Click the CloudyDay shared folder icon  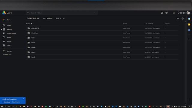coord(28,33)
